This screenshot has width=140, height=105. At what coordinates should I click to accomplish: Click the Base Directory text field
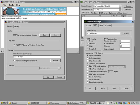pyautogui.click(x=103, y=33)
